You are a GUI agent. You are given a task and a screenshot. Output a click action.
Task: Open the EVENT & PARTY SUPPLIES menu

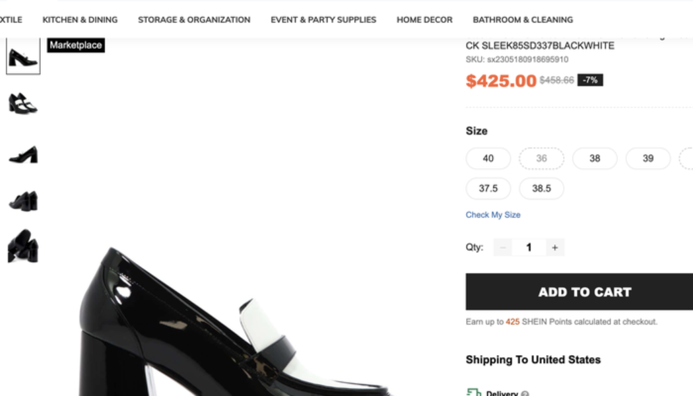(x=323, y=20)
